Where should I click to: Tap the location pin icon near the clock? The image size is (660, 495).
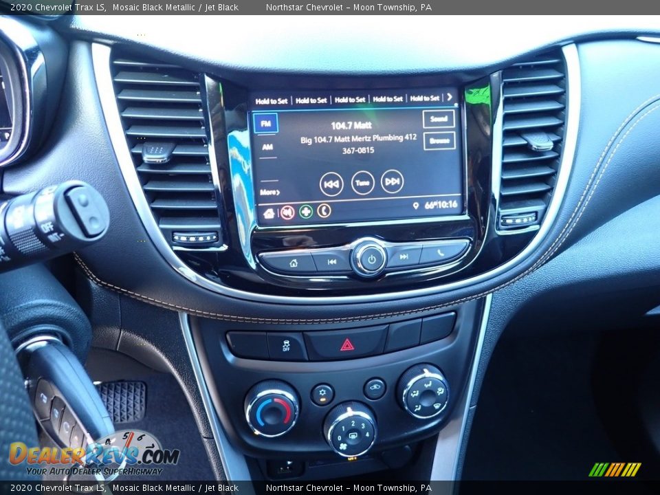point(415,206)
